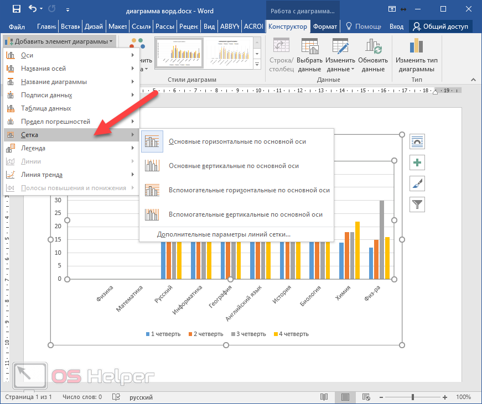Screen dimensions: 482x404
Task: Click Дополнительные параметры линий сетки link
Action: (x=224, y=234)
